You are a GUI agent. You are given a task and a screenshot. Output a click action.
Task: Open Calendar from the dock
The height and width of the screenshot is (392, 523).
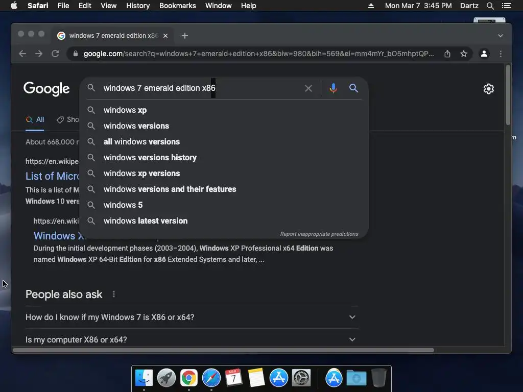click(x=233, y=378)
